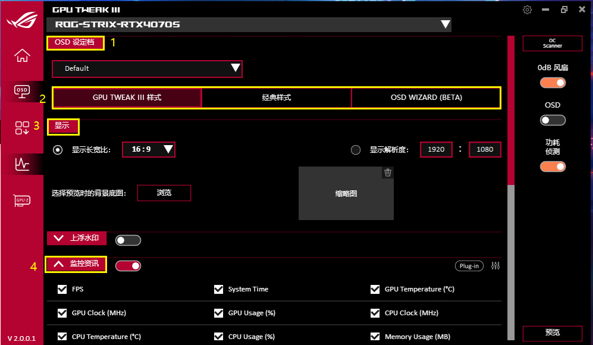Uncheck CPU Clock (MHz) checkbox
The width and height of the screenshot is (593, 345).
tap(375, 313)
